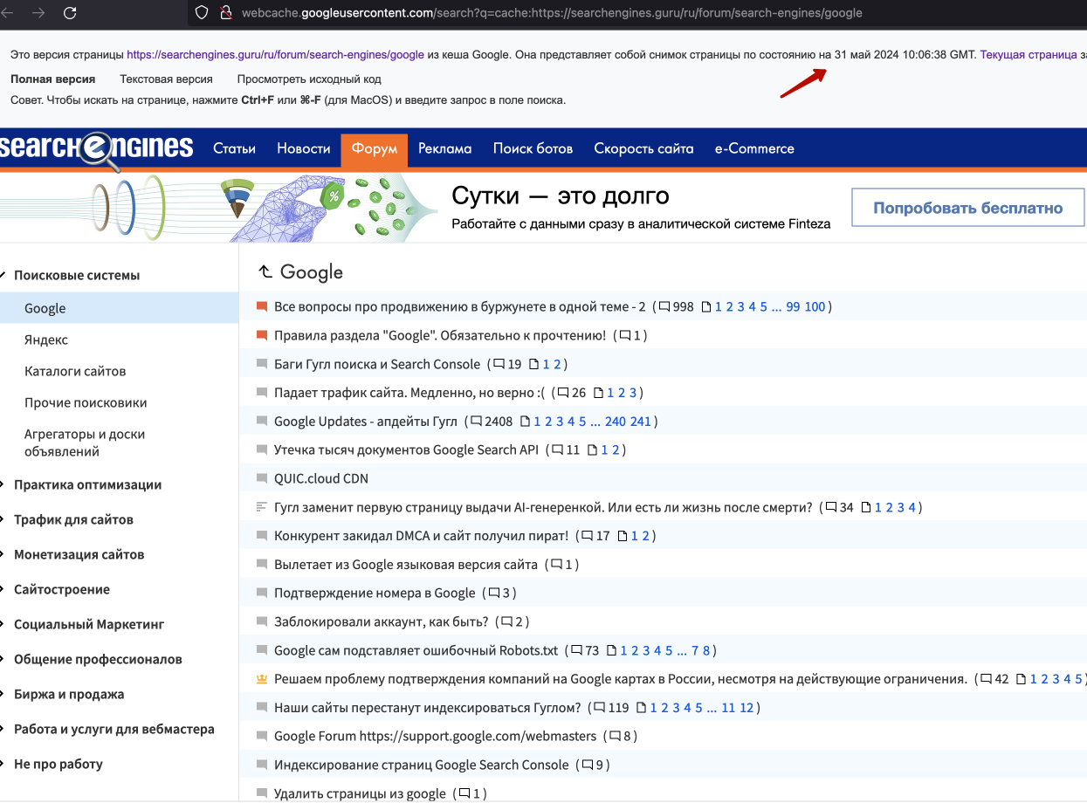
Task: Open topic 'Удалить страницы из google'
Action: (x=360, y=793)
